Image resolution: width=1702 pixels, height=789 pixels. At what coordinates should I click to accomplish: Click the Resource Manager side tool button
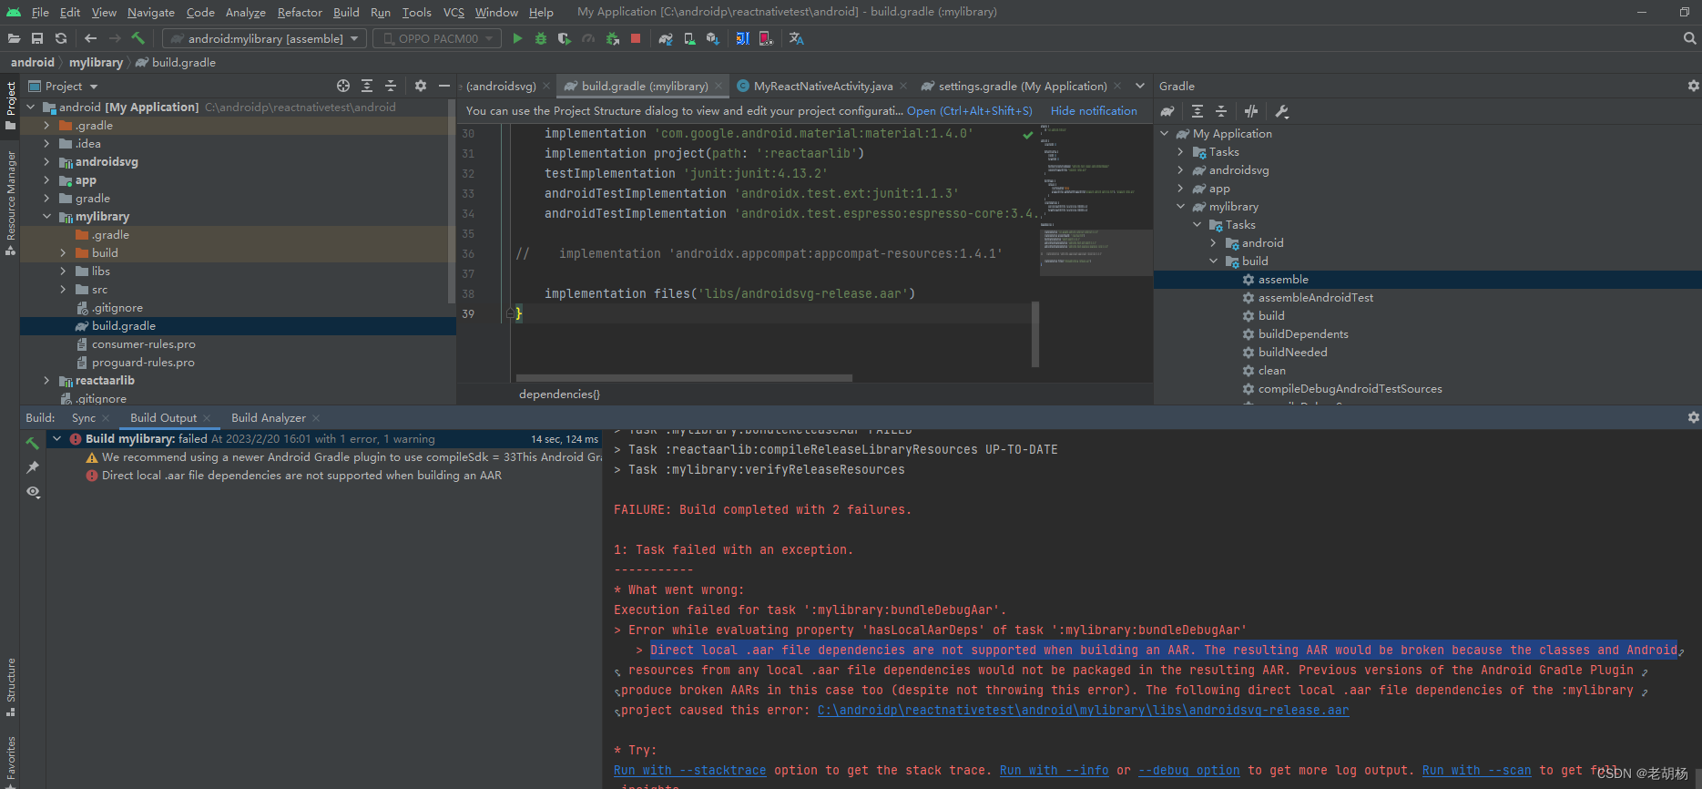(x=11, y=202)
